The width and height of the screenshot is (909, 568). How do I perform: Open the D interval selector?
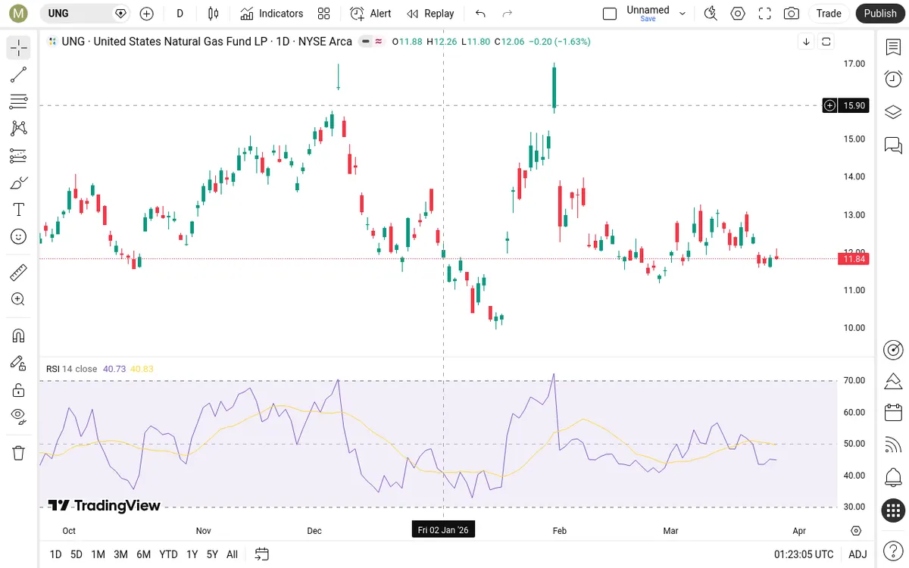pyautogui.click(x=180, y=14)
